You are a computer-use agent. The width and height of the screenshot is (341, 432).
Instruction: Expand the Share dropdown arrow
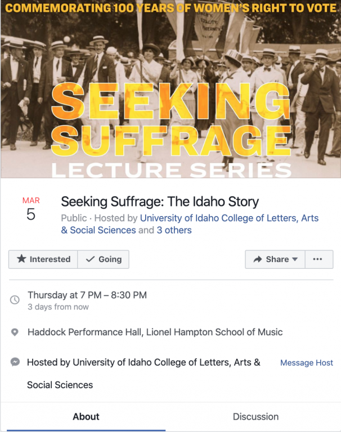click(x=294, y=259)
